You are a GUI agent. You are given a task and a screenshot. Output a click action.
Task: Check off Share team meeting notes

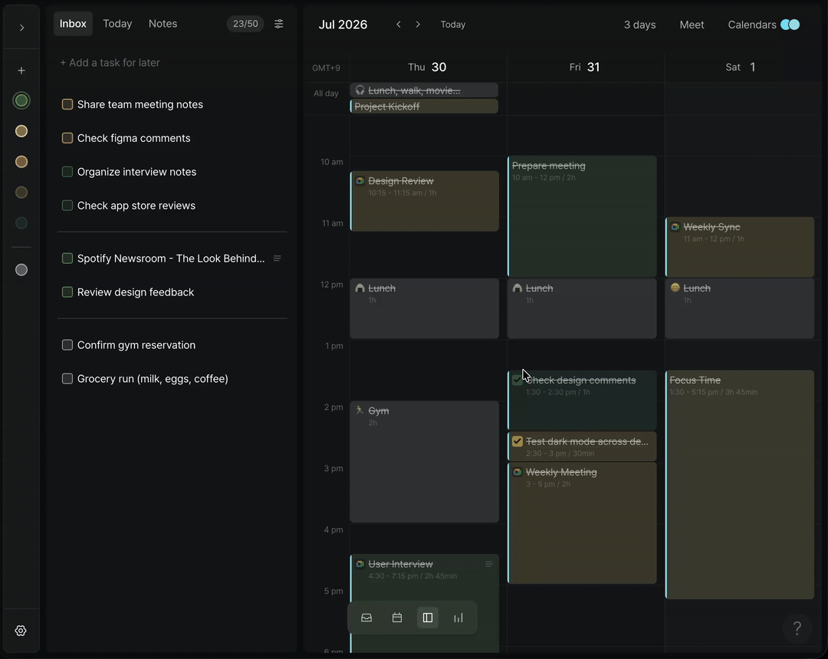click(x=67, y=104)
